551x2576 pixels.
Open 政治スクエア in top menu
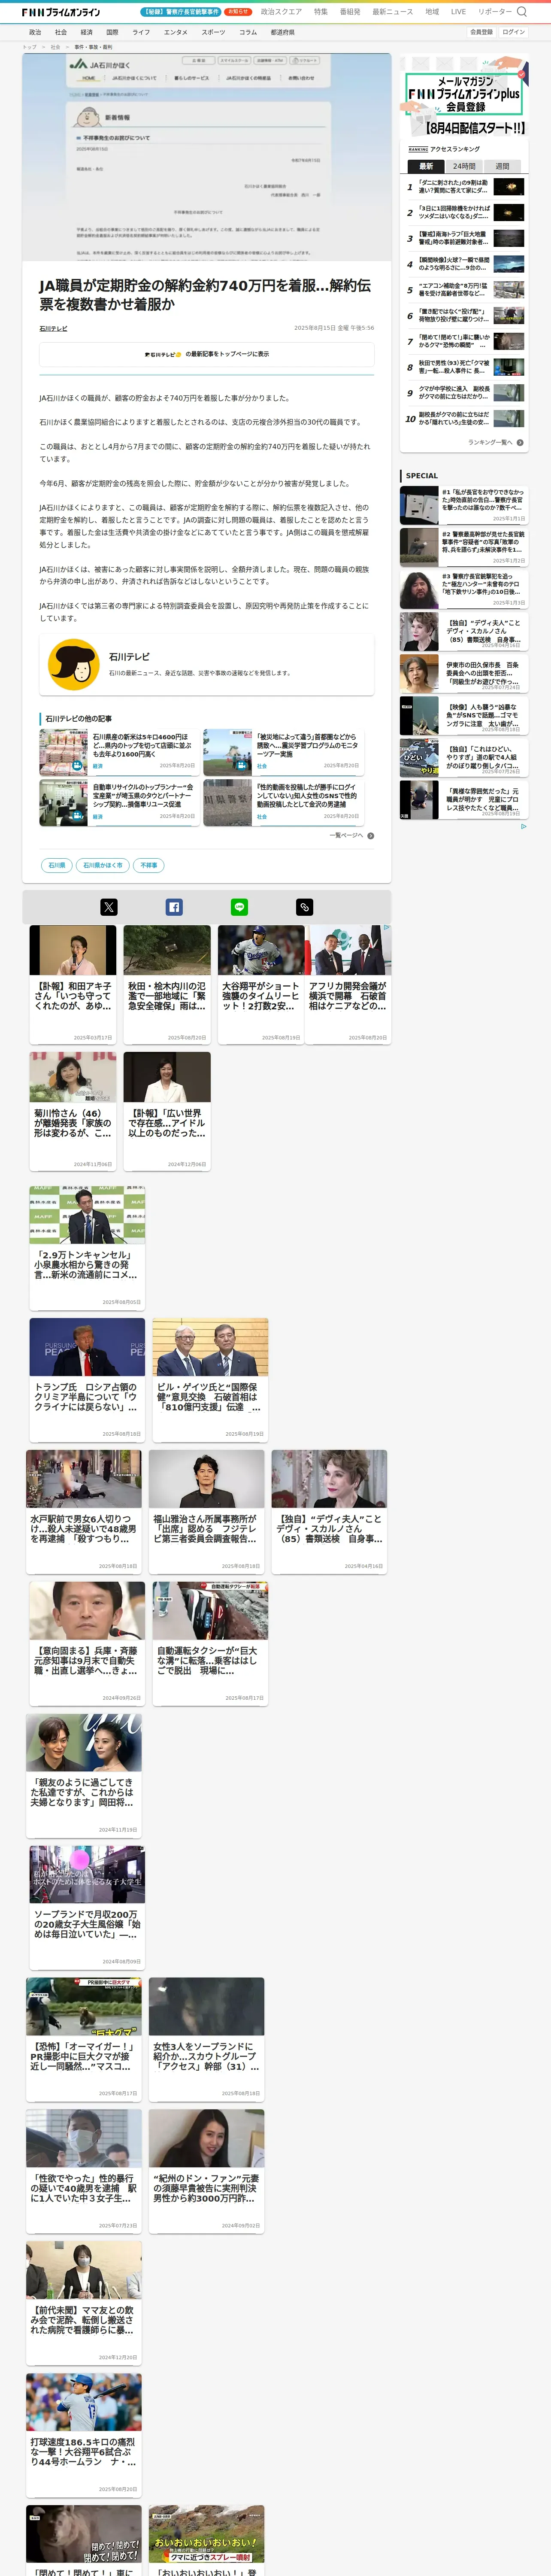pos(281,12)
